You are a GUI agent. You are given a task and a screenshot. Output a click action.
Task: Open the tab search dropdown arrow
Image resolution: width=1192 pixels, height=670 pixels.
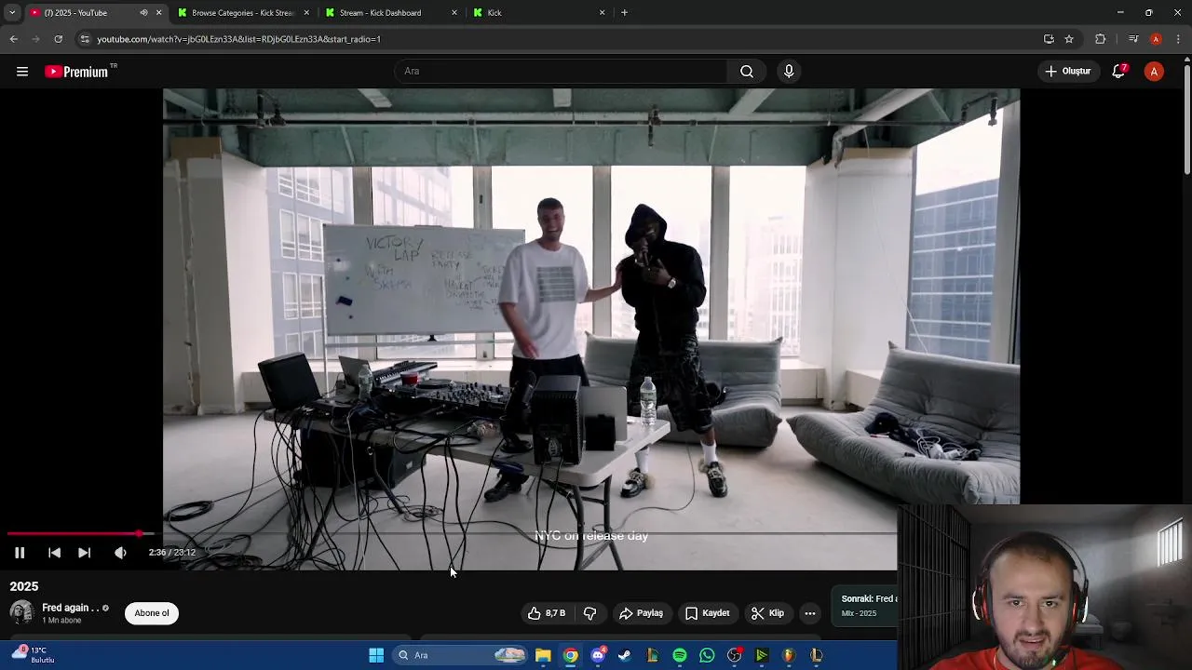[11, 13]
